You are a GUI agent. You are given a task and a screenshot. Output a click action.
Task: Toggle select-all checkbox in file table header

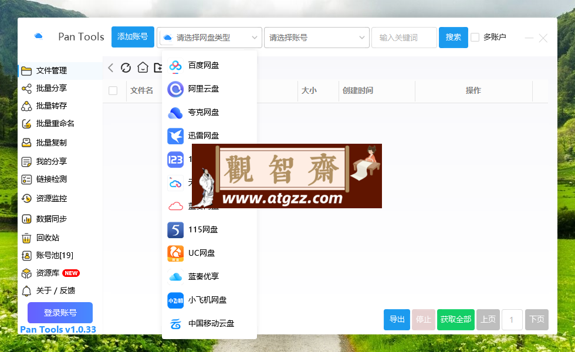[x=113, y=90]
